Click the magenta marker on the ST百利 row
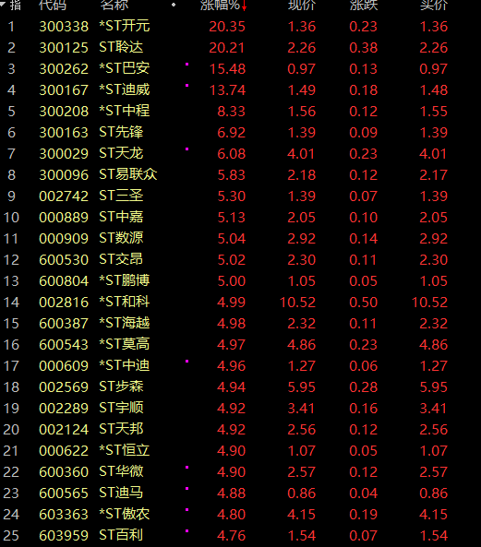 click(187, 531)
